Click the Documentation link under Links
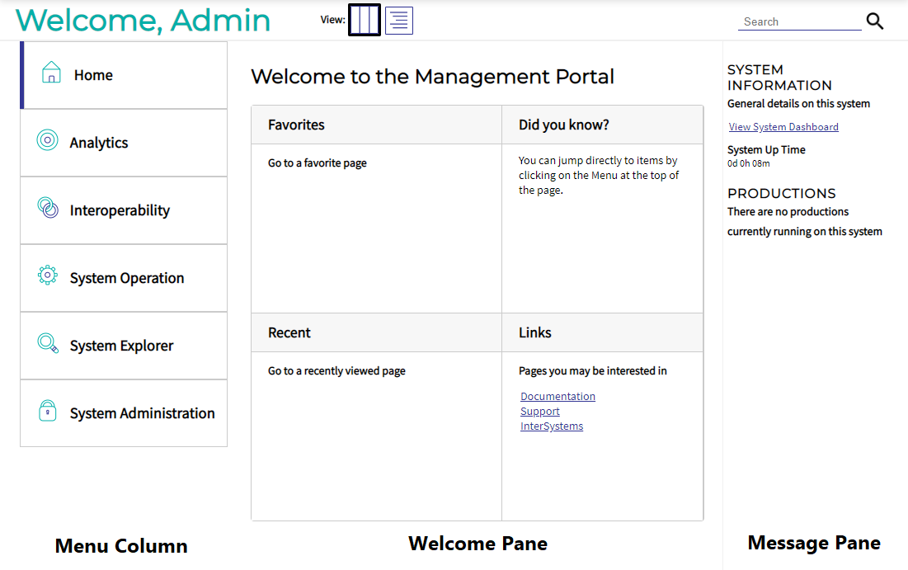The height and width of the screenshot is (570, 908). click(558, 396)
